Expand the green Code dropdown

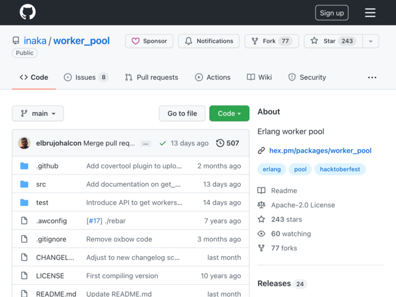pos(230,113)
